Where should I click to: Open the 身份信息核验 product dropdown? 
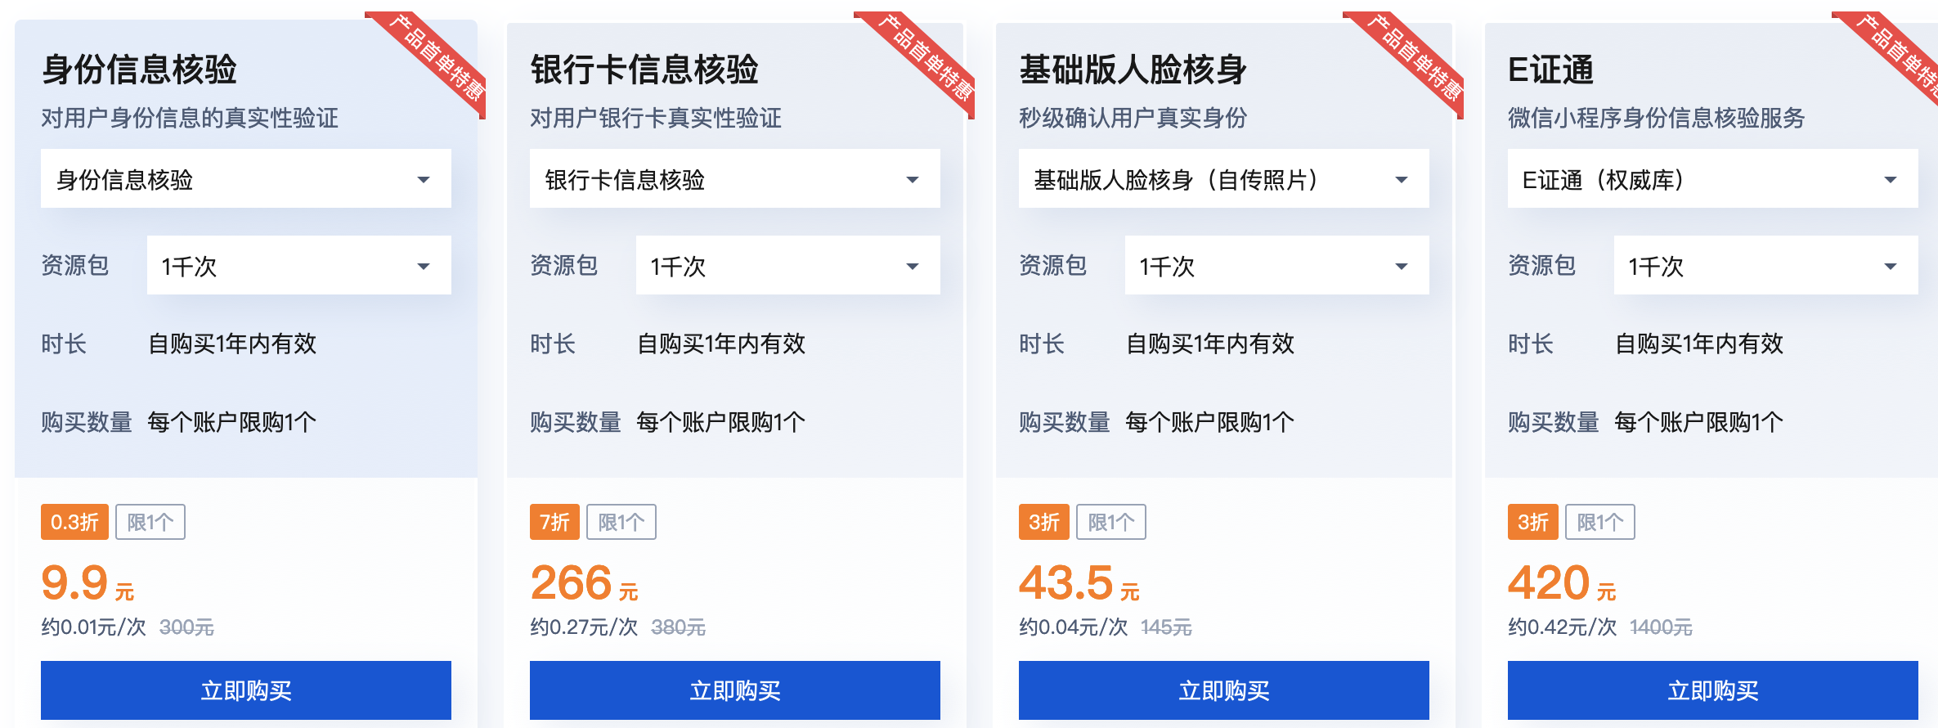click(244, 178)
